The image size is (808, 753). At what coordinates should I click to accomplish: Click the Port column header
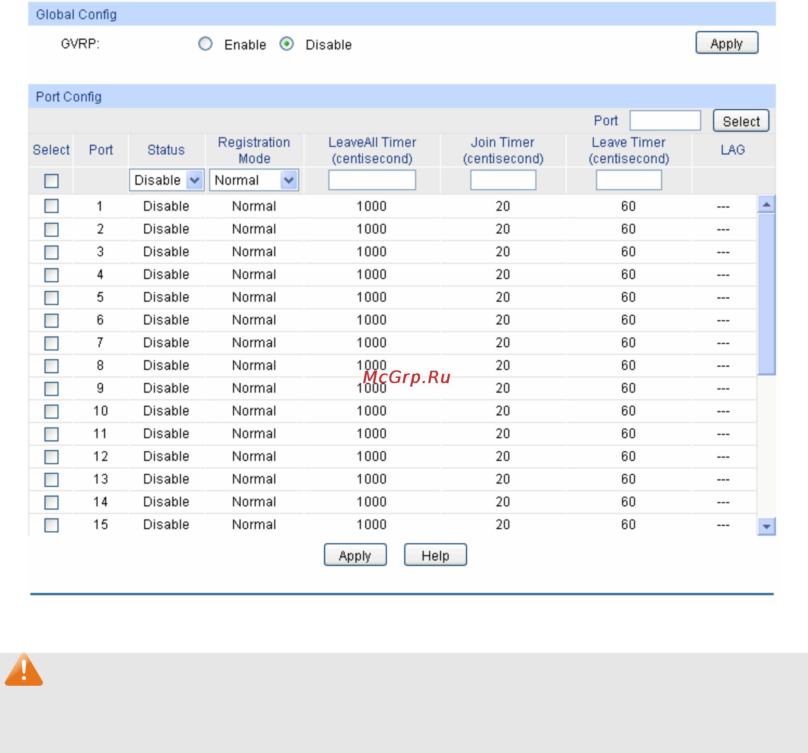[x=101, y=150]
